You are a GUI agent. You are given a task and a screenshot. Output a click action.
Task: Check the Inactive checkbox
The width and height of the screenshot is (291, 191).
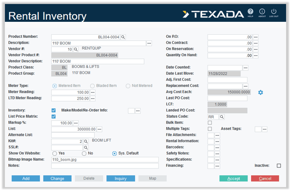click(279, 166)
